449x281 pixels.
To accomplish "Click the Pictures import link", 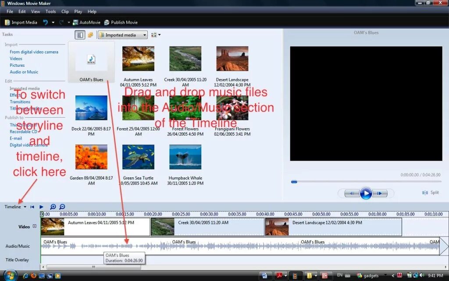I will (17, 65).
